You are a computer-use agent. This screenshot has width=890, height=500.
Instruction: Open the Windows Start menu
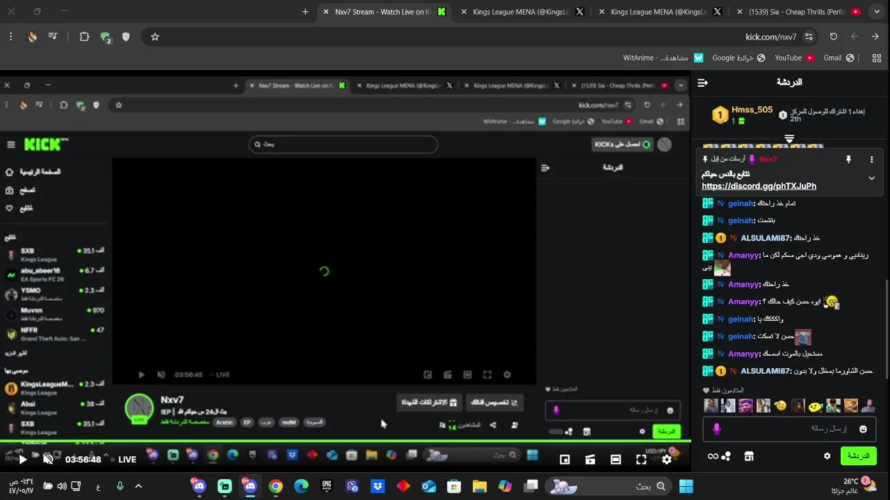[x=686, y=486]
